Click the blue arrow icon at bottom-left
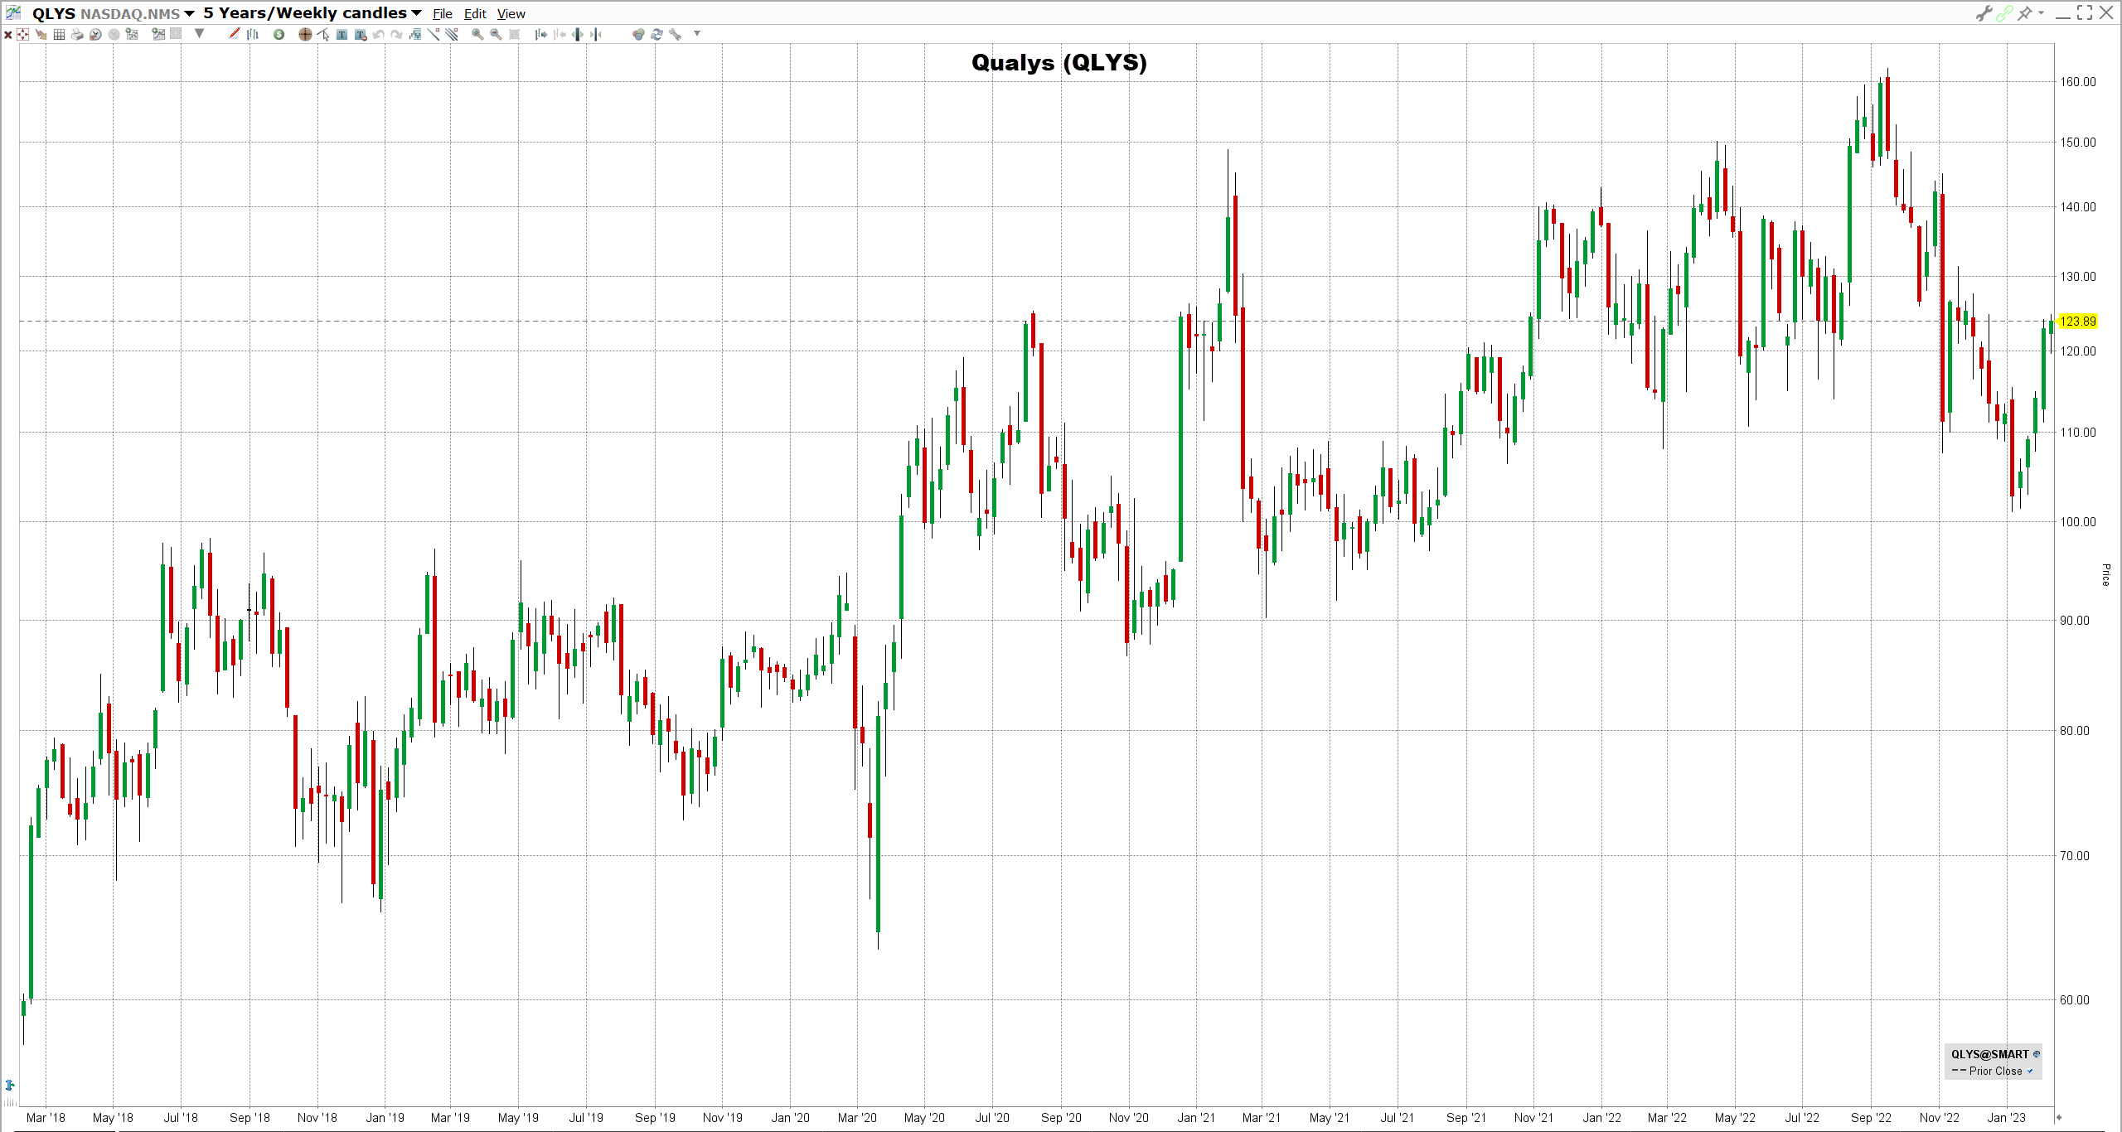Screen dimensions: 2122x1132 [10, 1085]
